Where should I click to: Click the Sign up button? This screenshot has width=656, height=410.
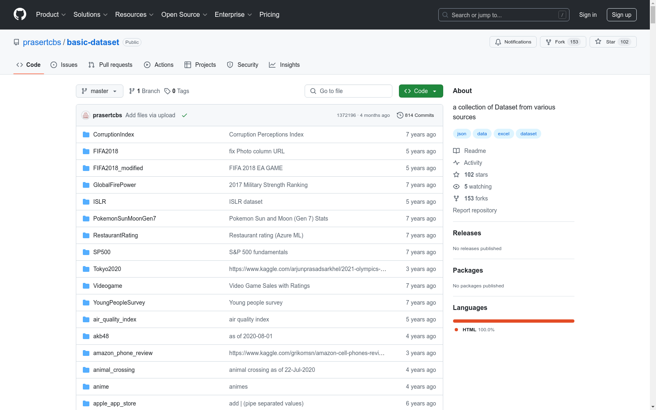pos(622,15)
